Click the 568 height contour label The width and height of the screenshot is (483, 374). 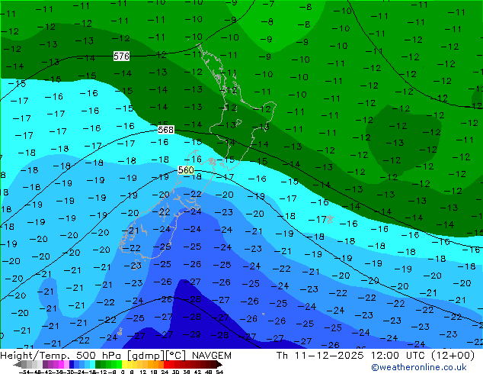point(166,130)
